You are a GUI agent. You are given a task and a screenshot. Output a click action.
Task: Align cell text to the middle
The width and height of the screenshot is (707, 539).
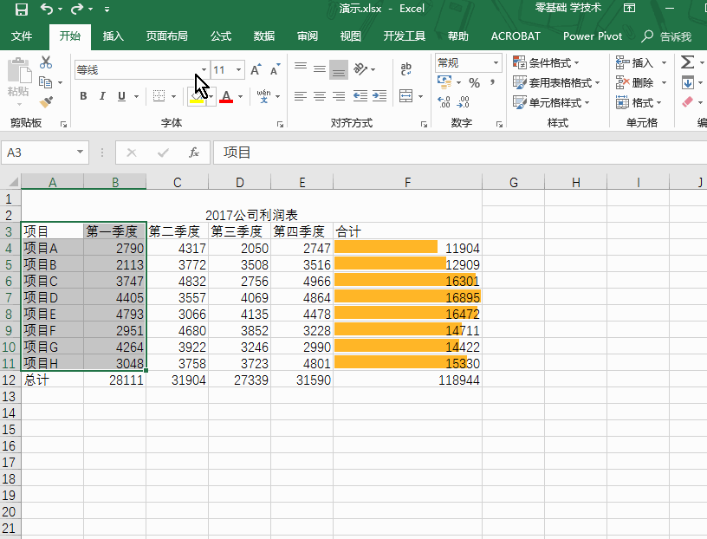click(x=319, y=69)
